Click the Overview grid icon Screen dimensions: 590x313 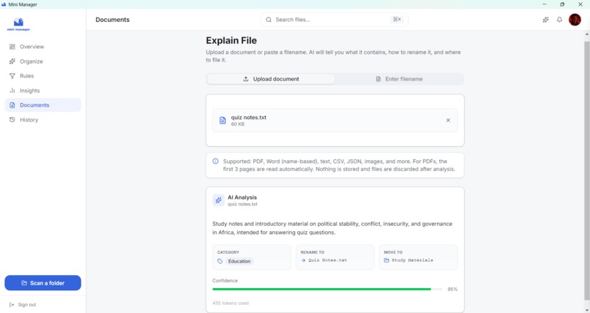pyautogui.click(x=12, y=47)
